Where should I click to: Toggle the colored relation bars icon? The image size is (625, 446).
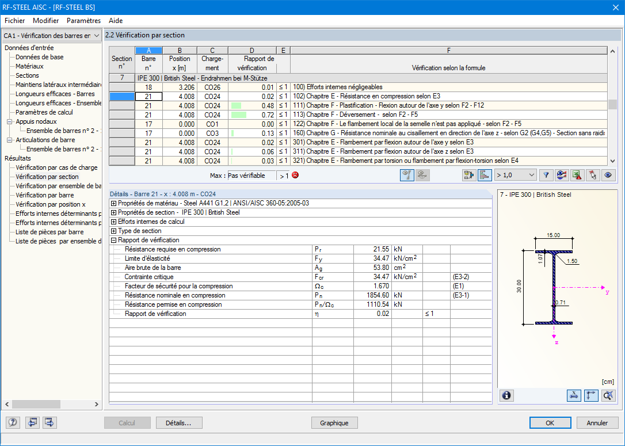[485, 175]
